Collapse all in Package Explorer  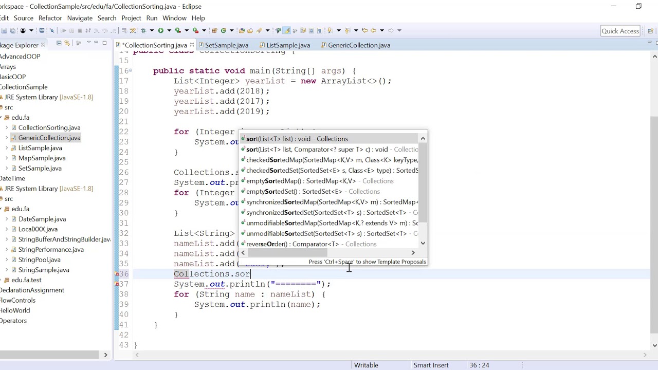click(59, 43)
